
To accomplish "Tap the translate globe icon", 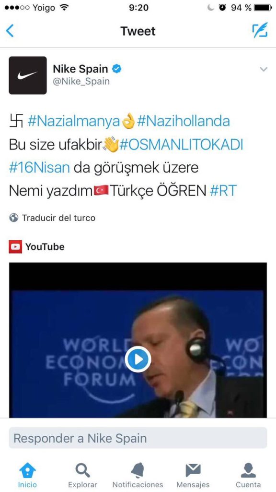I will [14, 218].
